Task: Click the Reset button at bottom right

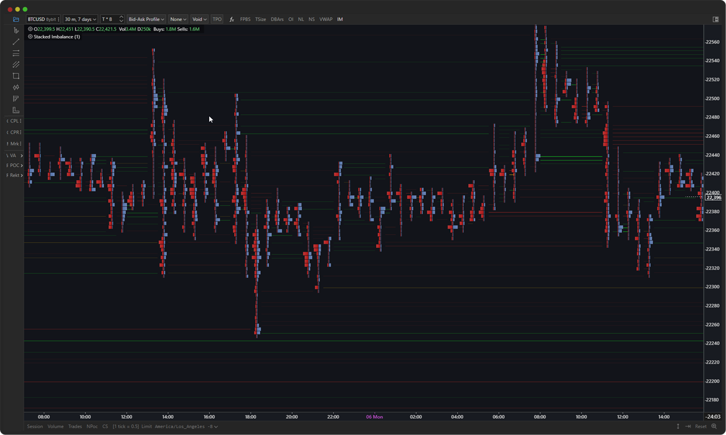Action: [700, 426]
